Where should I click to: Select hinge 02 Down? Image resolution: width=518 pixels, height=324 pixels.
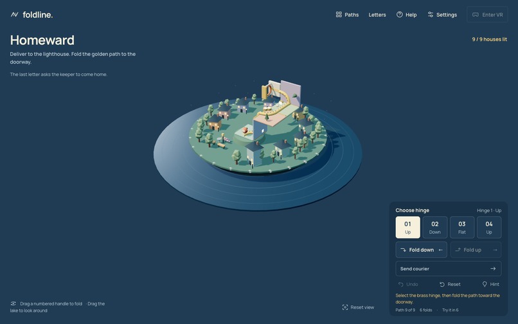[x=434, y=228]
